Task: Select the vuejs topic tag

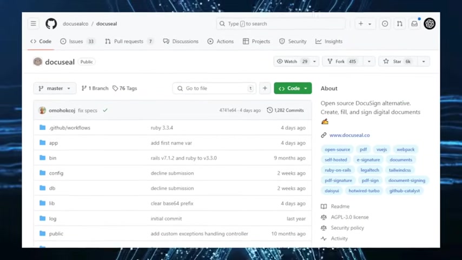Action: click(x=381, y=149)
